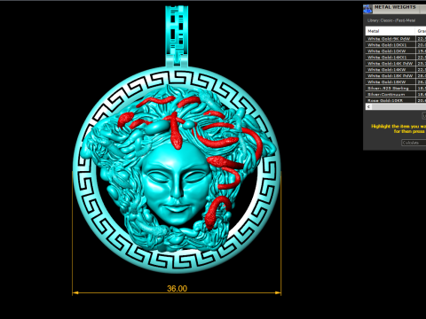Click the 36.00 dimension value
Image resolution: width=426 pixels, height=319 pixels.
point(177,289)
